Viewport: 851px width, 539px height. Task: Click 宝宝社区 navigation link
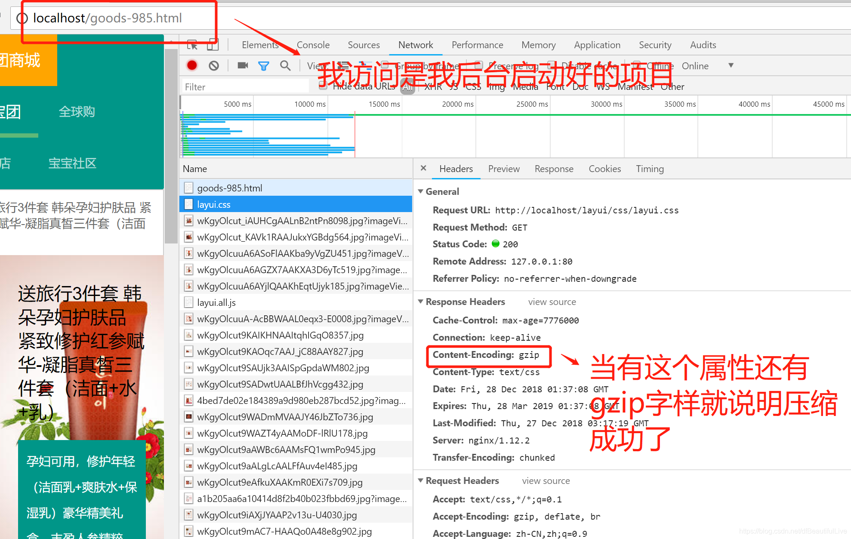point(72,163)
